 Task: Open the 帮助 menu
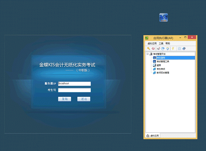(x=168, y=43)
